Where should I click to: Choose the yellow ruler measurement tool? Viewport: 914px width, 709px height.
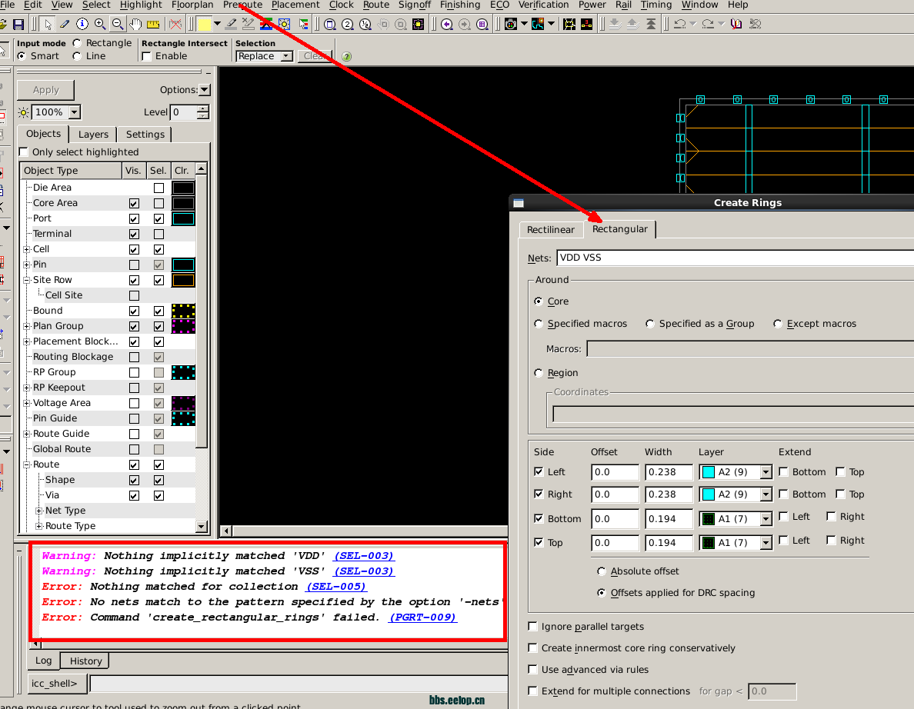click(153, 24)
